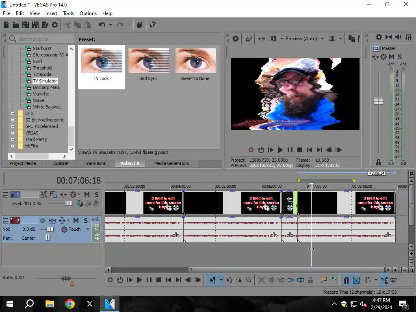Screen dimensions: 416x312
Task: Select the envelope edit tool
Action: click(229, 280)
